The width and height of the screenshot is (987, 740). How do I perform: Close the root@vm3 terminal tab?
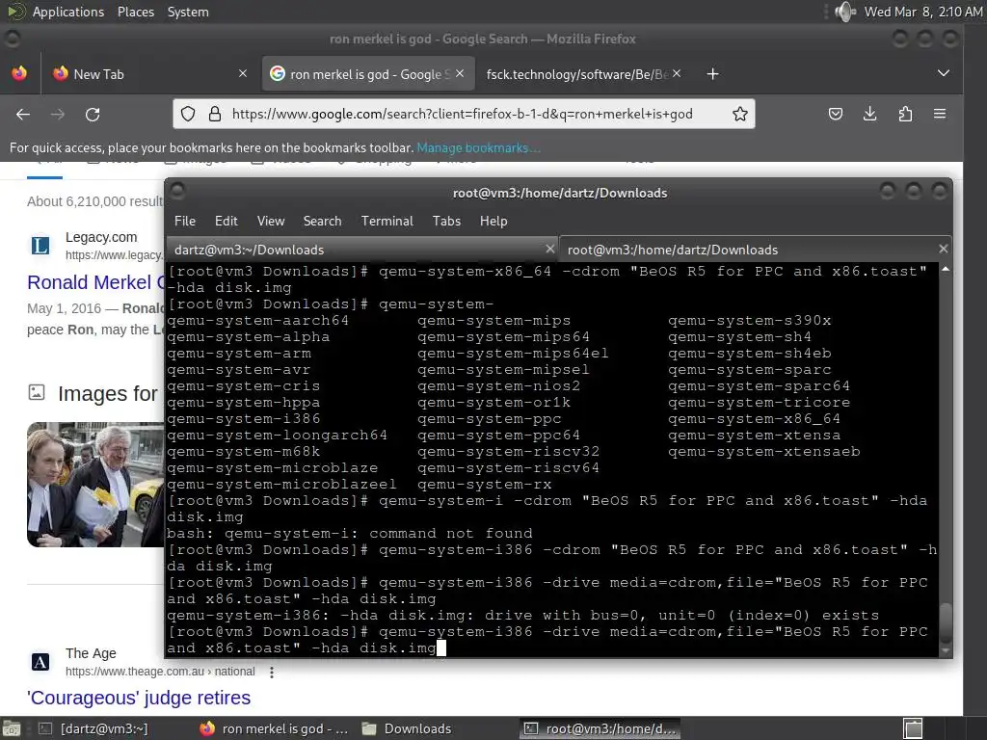943,250
